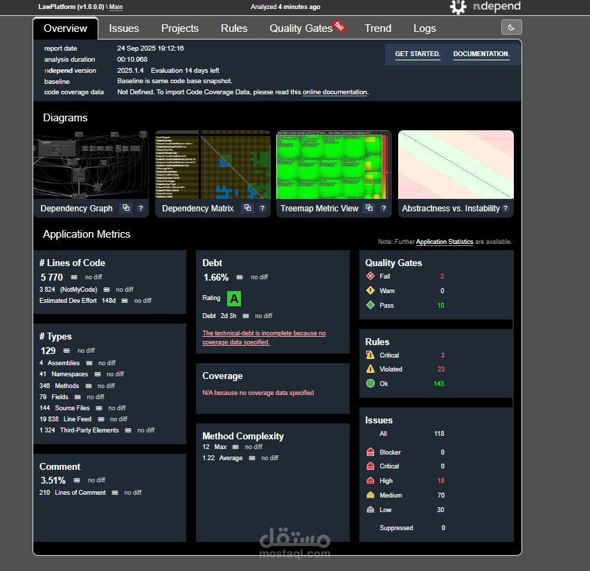
Task: Click the Main breadcrumb link in header
Action: click(116, 7)
